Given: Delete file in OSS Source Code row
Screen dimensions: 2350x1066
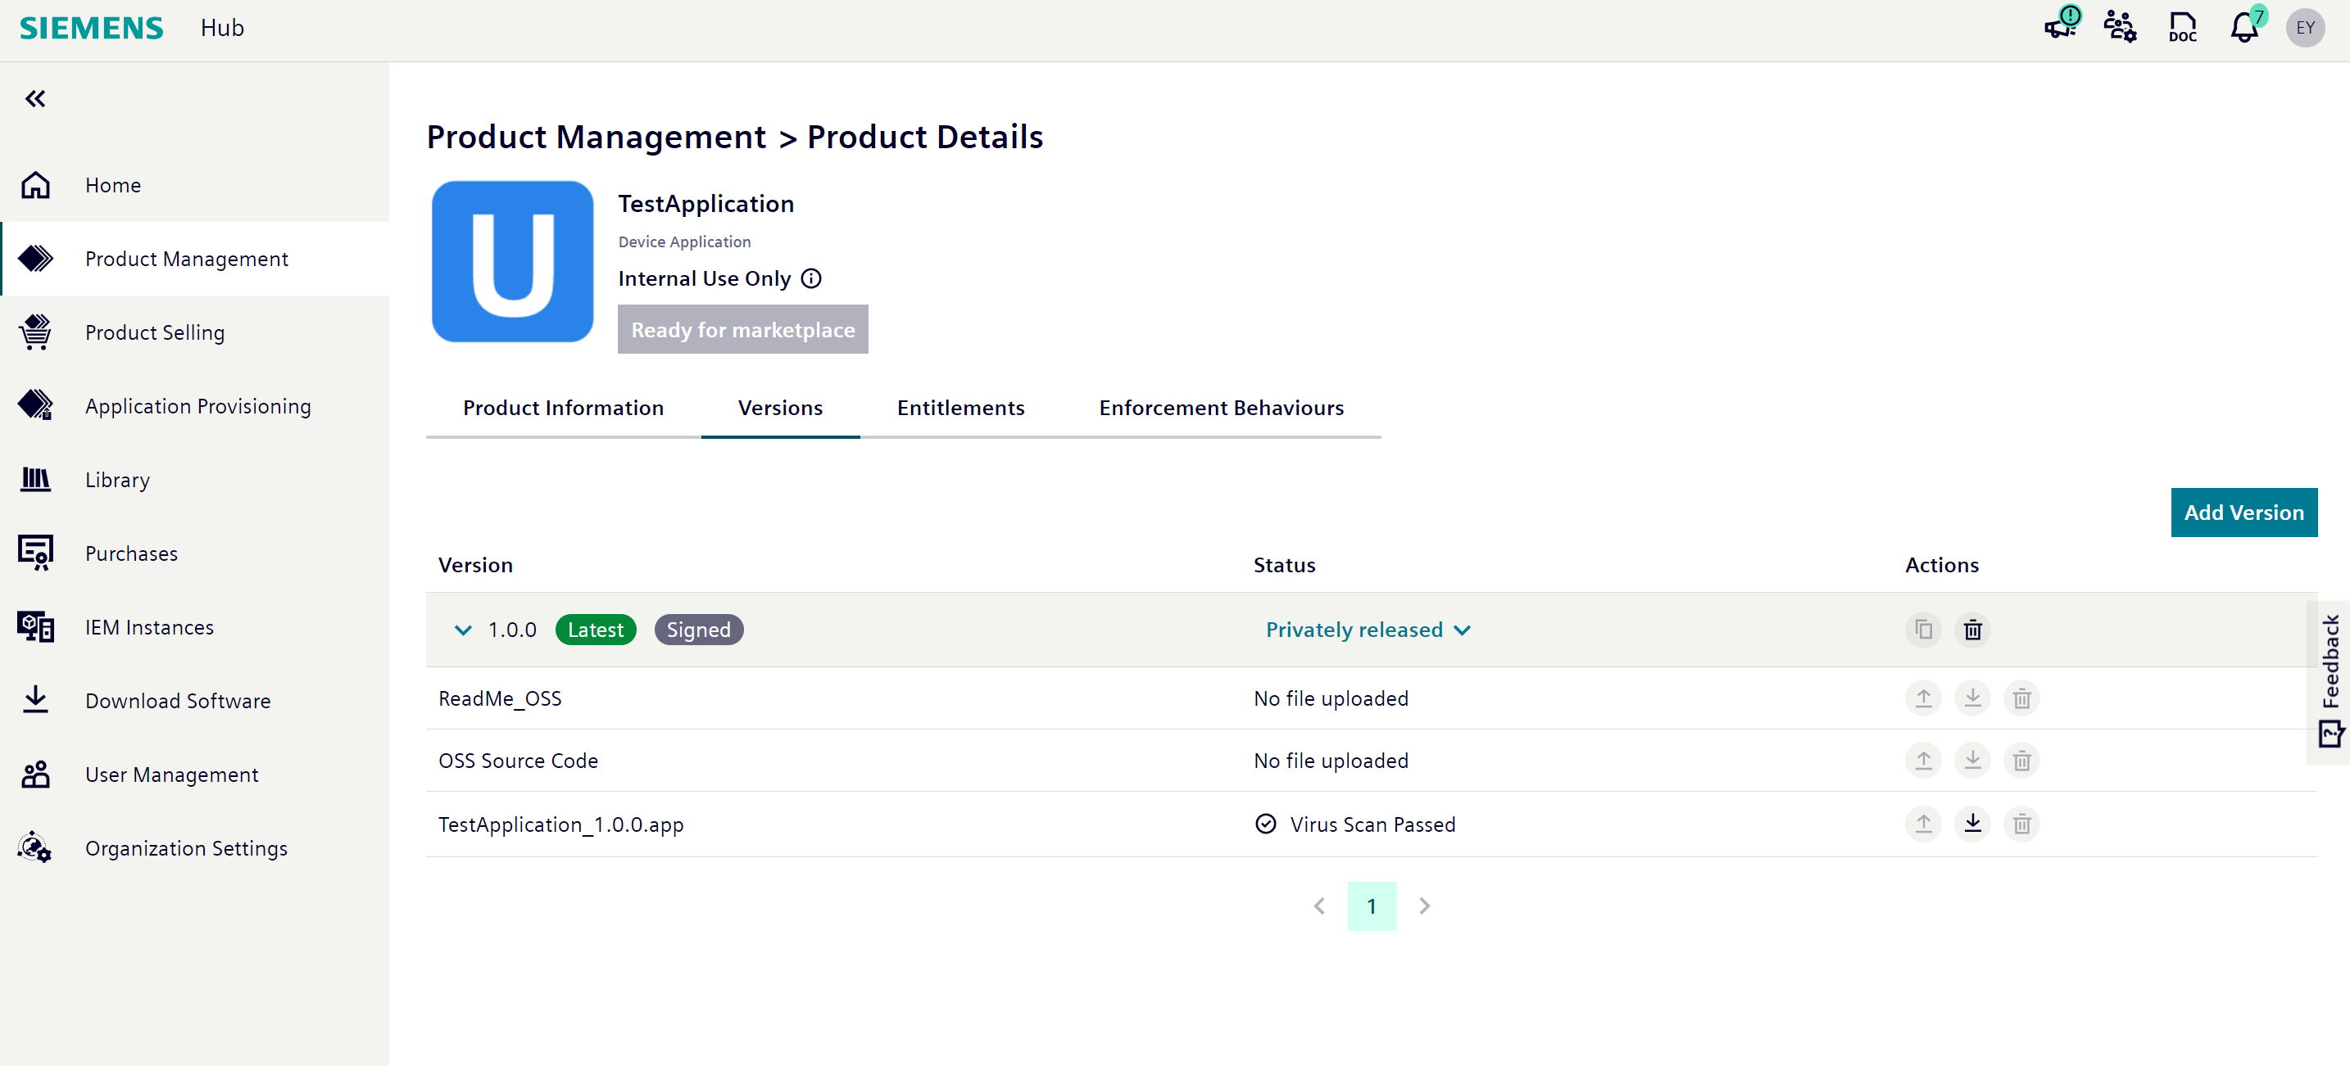Looking at the screenshot, I should pyautogui.click(x=2021, y=760).
